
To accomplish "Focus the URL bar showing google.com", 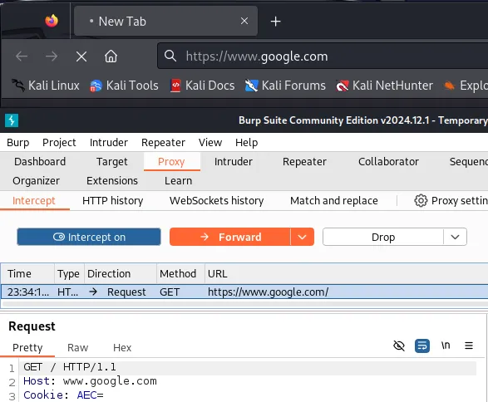I will point(323,56).
